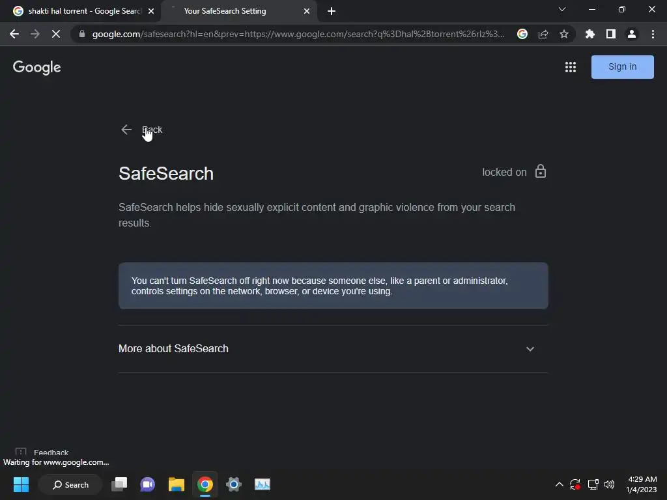The width and height of the screenshot is (667, 500).
Task: Expand More about SafeSearch
Action: 333,349
